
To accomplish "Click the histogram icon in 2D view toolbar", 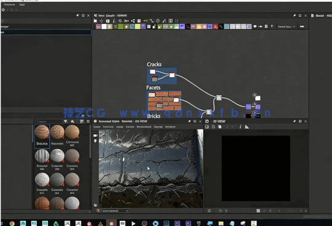I will click(x=247, y=127).
